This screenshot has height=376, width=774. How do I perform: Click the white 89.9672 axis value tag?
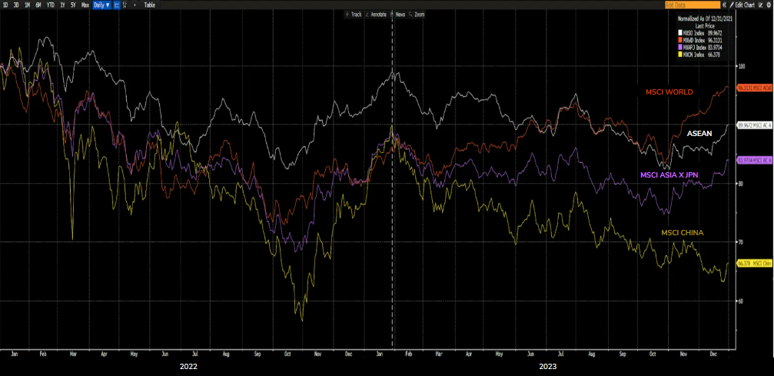tap(754, 125)
